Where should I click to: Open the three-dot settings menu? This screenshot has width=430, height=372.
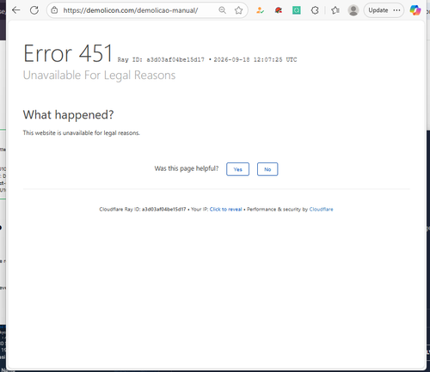(x=396, y=10)
